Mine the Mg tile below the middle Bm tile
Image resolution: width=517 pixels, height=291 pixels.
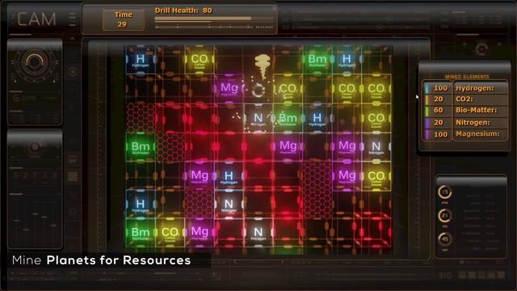coord(288,146)
